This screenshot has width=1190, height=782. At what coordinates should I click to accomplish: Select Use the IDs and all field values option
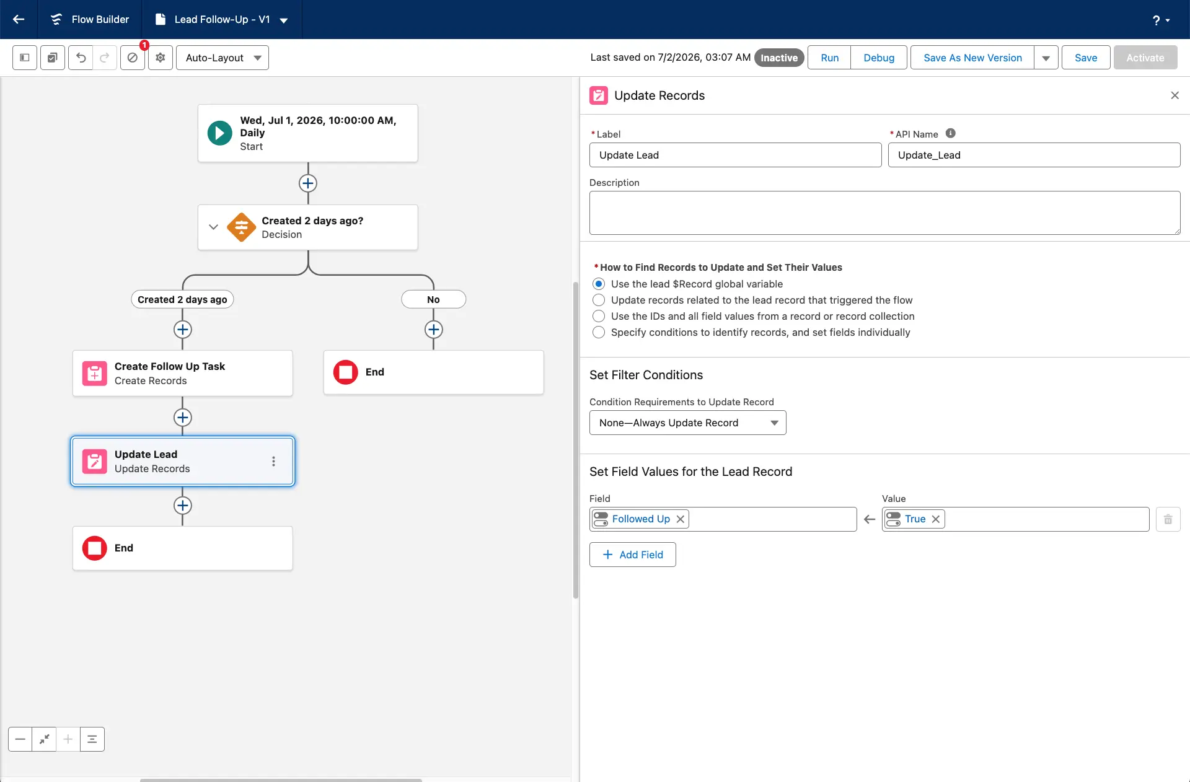click(x=599, y=317)
